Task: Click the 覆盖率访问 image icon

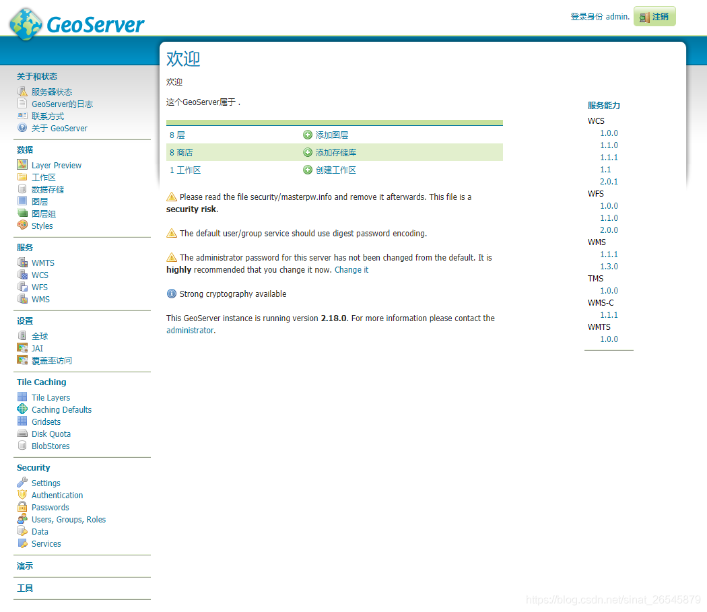Action: [22, 360]
